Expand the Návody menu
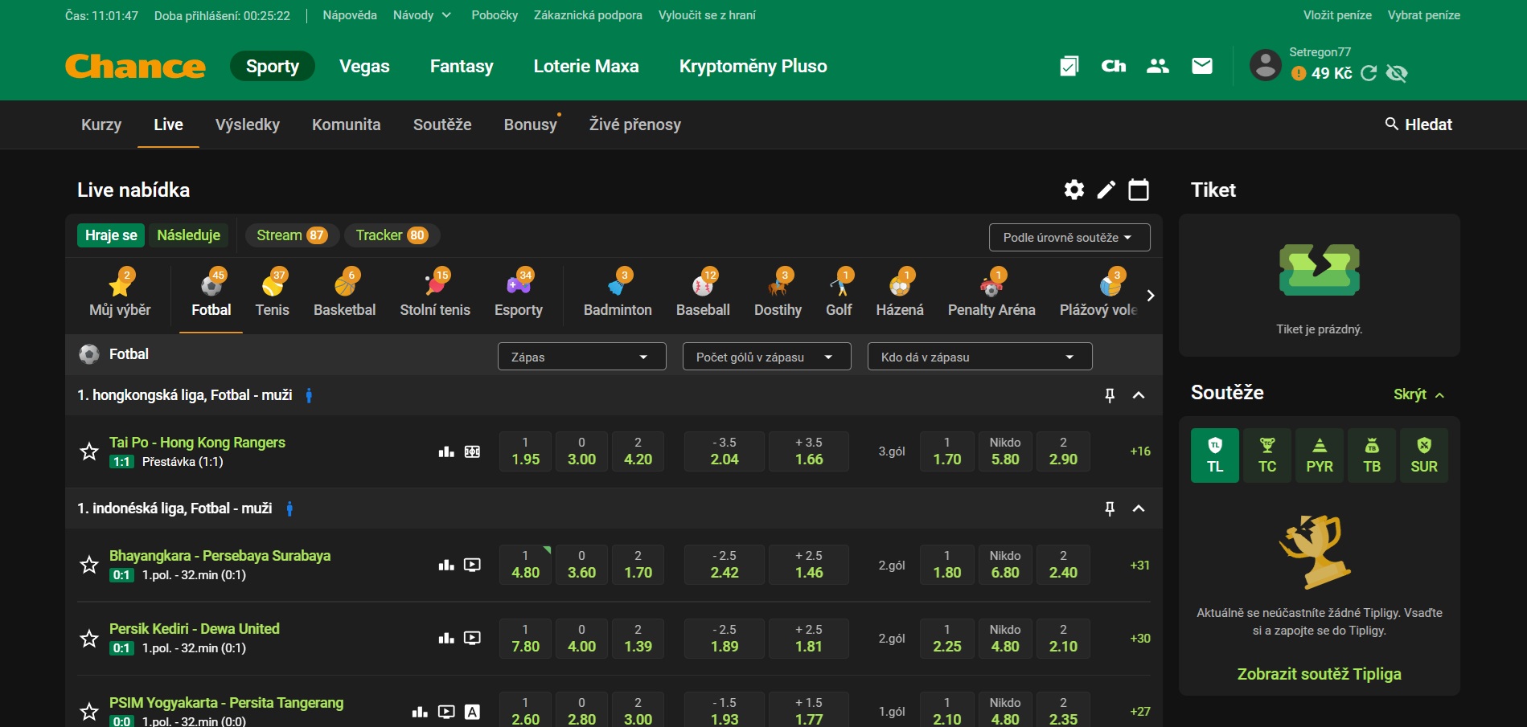This screenshot has width=1527, height=727. [x=422, y=15]
